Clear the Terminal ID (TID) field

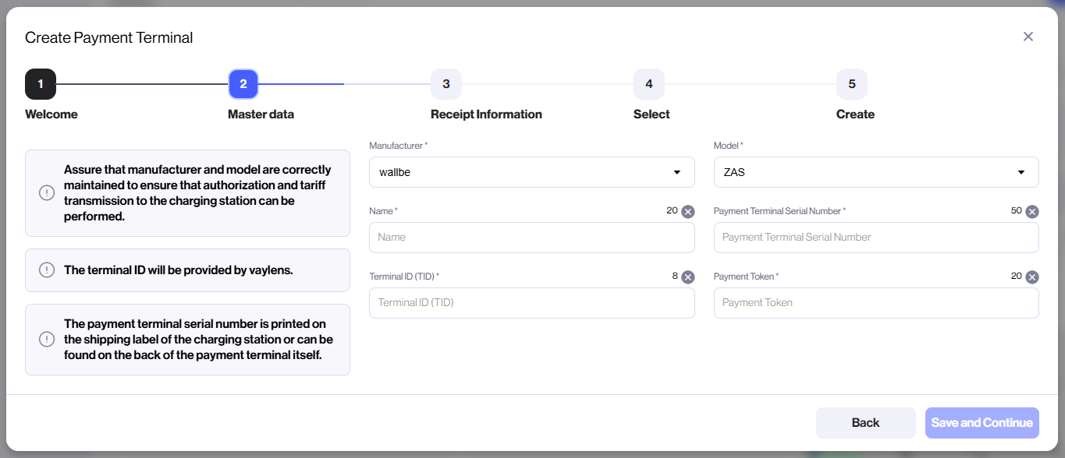click(x=687, y=277)
